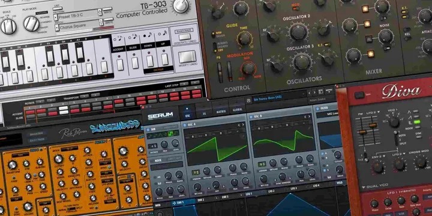
Task: Click the MODIFY/UNDO button on TB-303
Action: (x=187, y=58)
